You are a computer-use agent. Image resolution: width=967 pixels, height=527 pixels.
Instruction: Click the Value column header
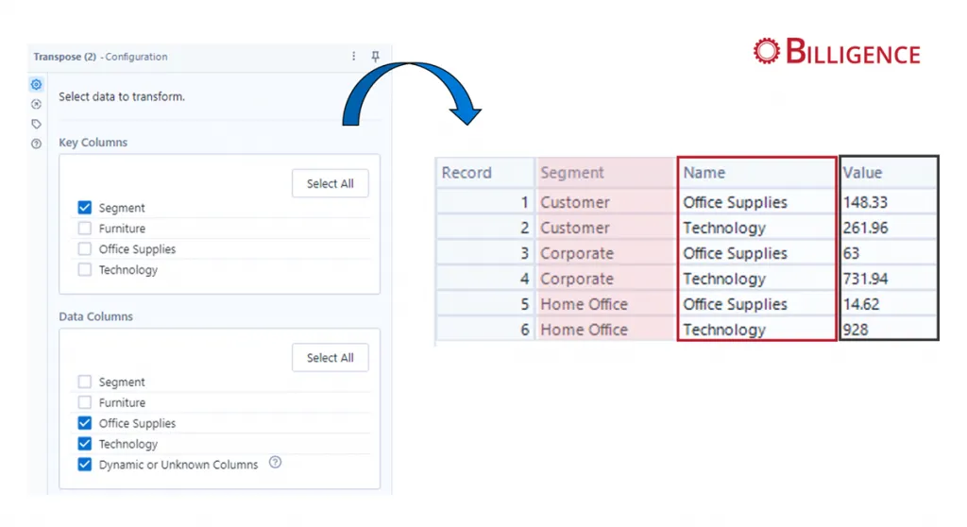pos(889,173)
